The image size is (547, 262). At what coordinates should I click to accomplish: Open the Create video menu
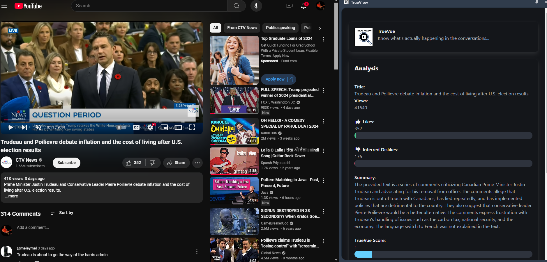[x=290, y=6]
